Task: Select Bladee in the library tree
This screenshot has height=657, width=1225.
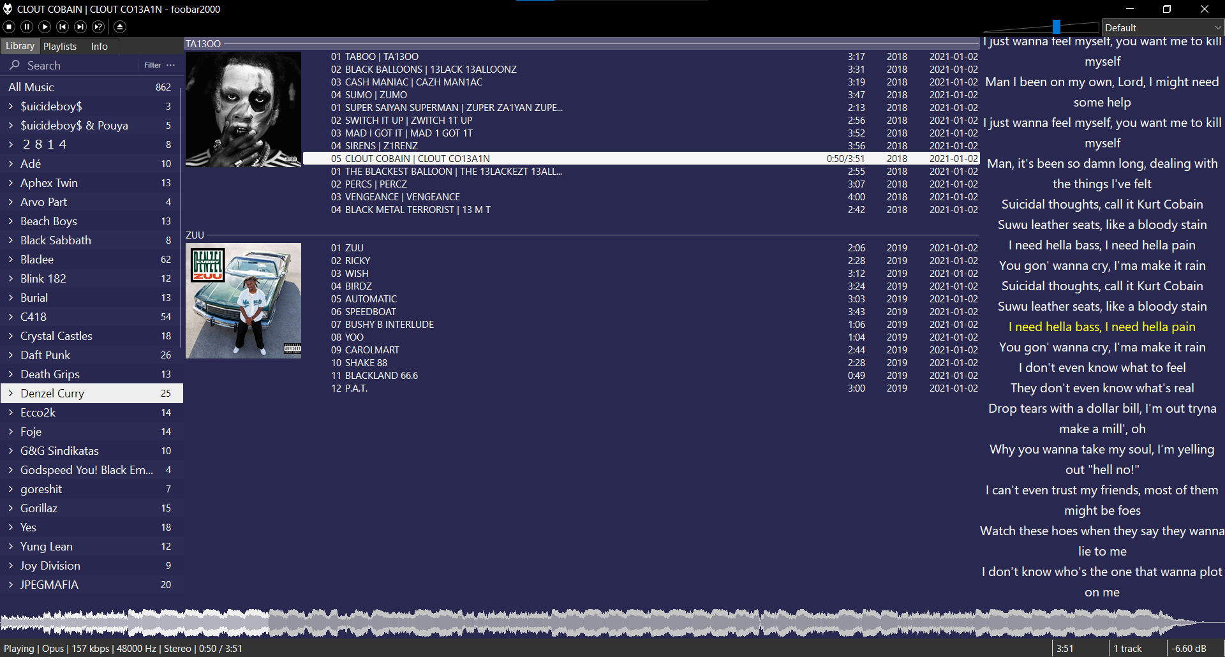Action: (x=92, y=259)
